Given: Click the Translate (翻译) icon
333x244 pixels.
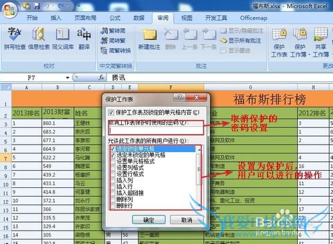Looking at the screenshot, I should click(84, 39).
